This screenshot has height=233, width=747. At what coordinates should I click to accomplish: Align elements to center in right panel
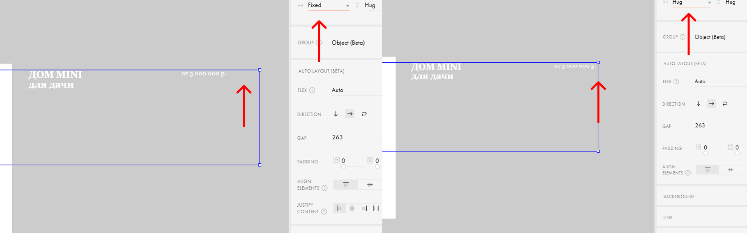(x=731, y=170)
